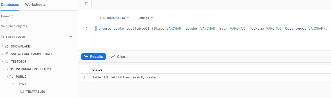
Task: Expand the SNOWFLAKE_SAMPLE_DATA node
Action: tap(3, 54)
